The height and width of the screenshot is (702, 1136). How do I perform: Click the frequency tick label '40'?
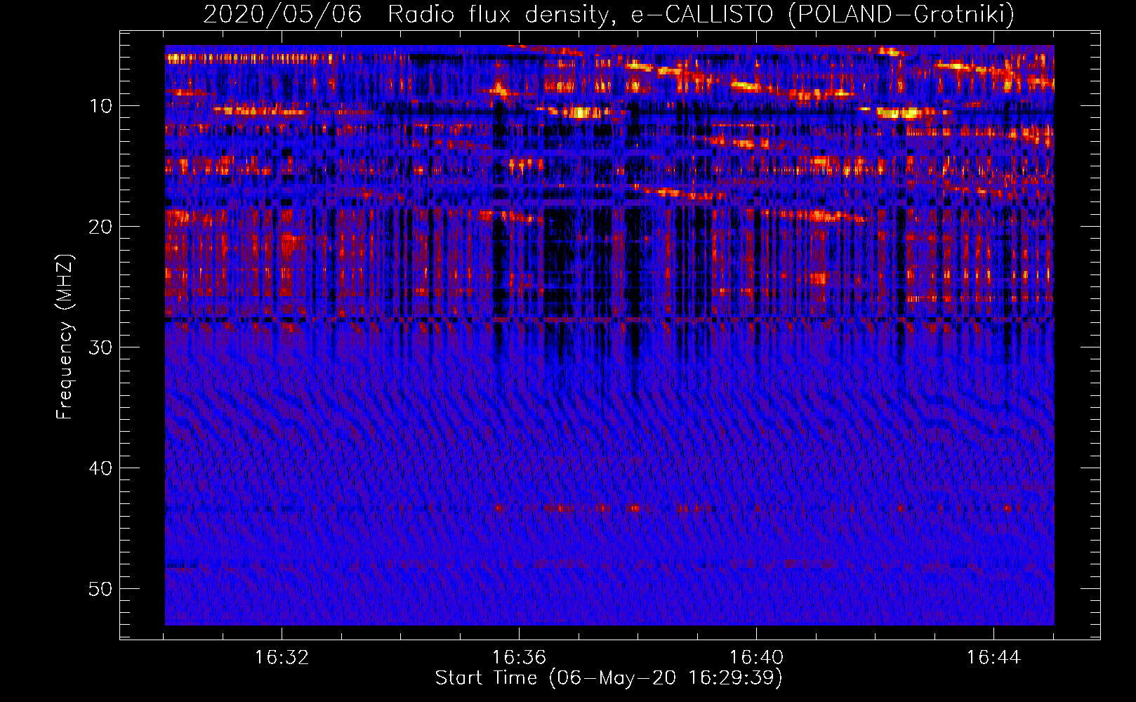coord(100,468)
